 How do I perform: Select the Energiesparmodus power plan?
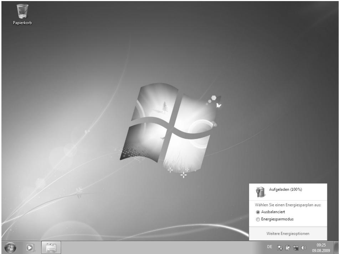(274, 219)
